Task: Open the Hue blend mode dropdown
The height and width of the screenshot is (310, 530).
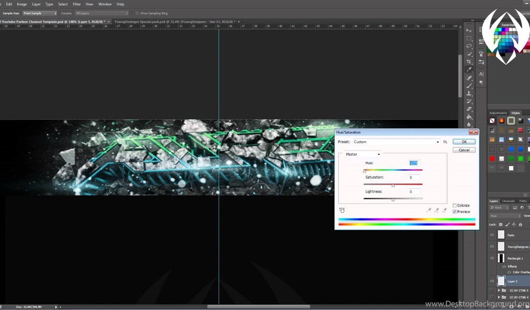Action: (x=505, y=216)
